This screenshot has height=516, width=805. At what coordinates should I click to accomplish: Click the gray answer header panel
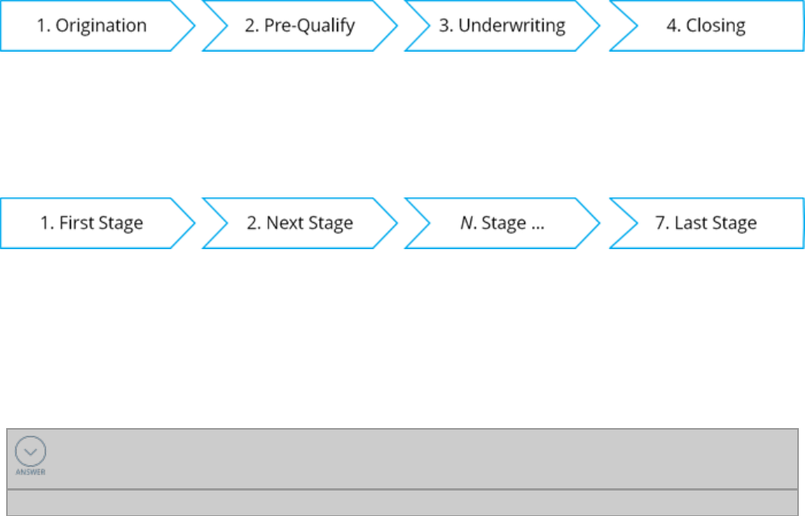[x=416, y=458]
